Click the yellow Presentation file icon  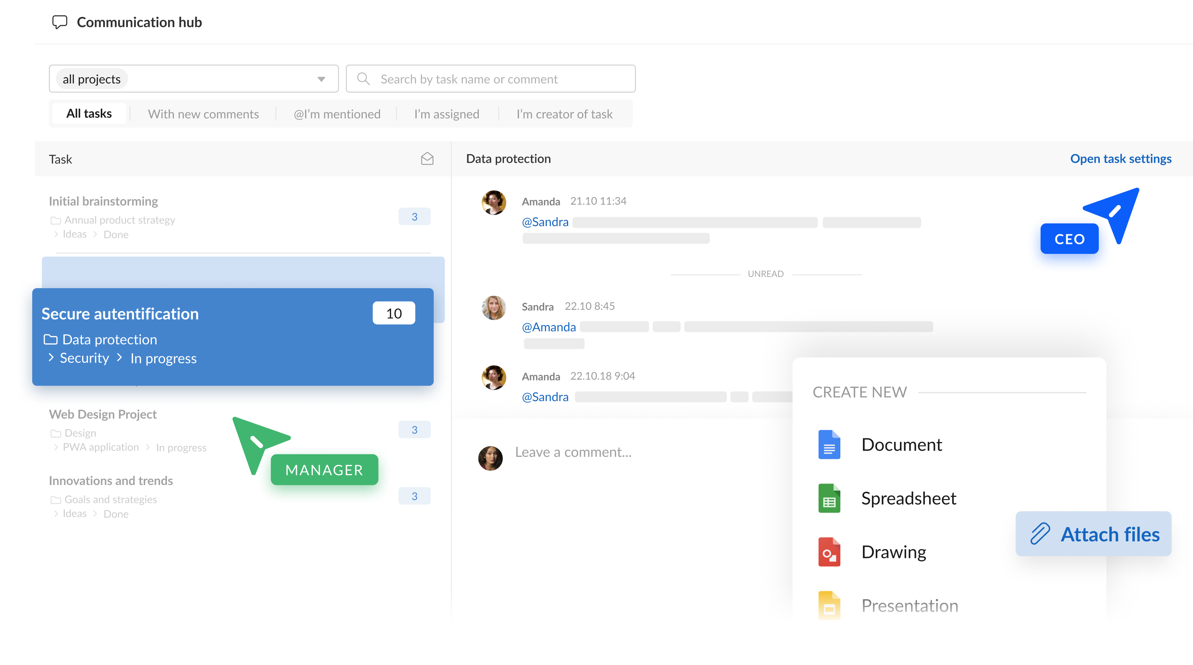(x=829, y=605)
